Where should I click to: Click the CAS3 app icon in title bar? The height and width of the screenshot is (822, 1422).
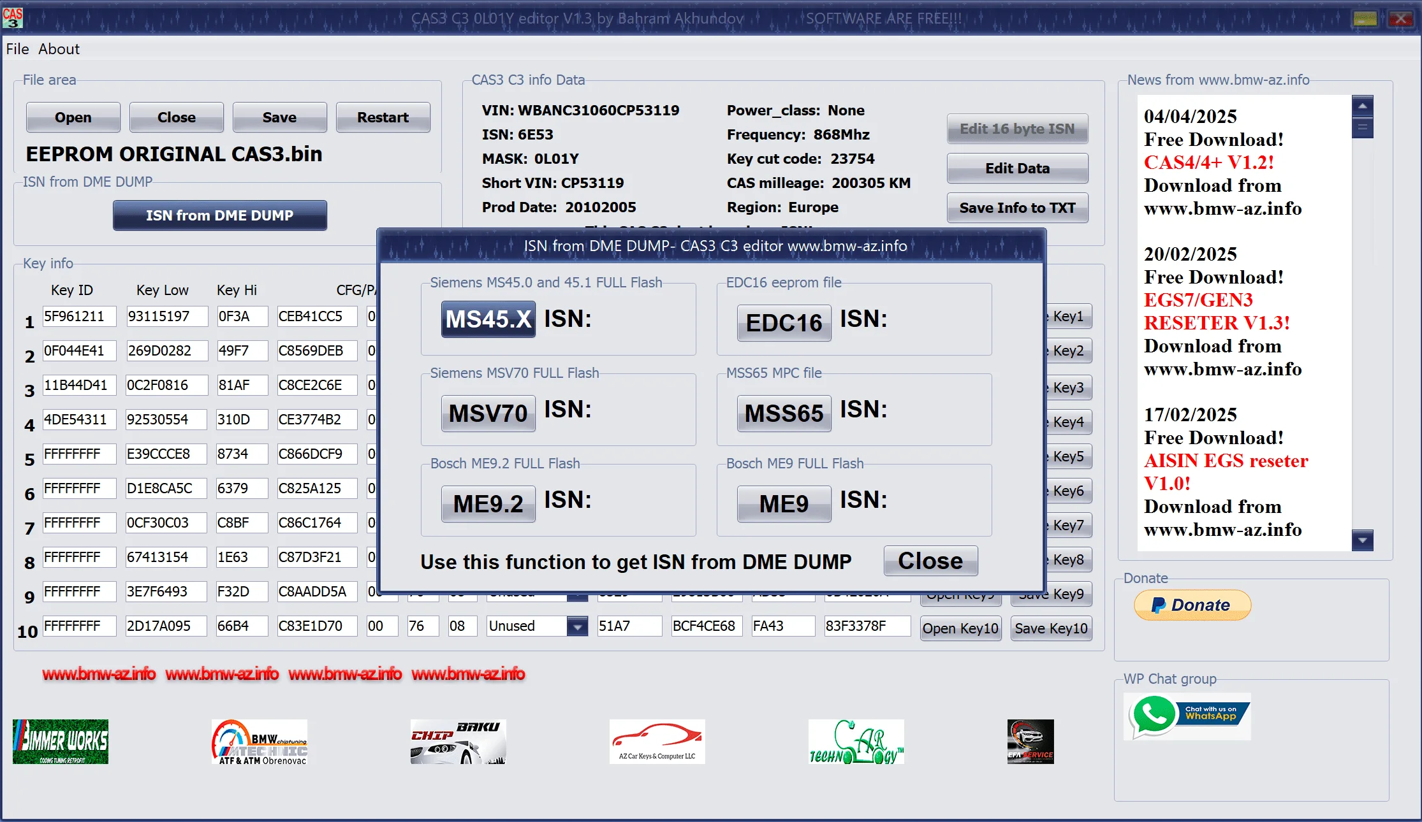click(x=13, y=17)
